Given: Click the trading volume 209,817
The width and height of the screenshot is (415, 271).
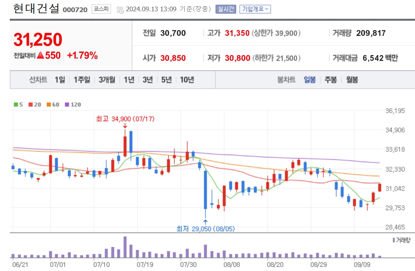Looking at the screenshot, I should (x=371, y=33).
